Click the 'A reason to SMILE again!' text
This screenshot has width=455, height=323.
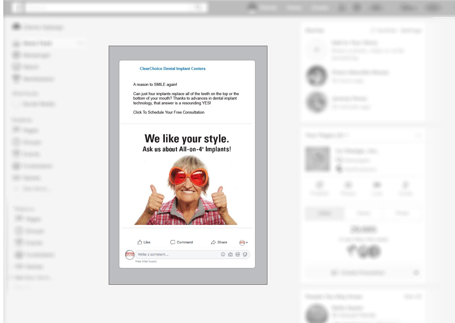point(155,84)
